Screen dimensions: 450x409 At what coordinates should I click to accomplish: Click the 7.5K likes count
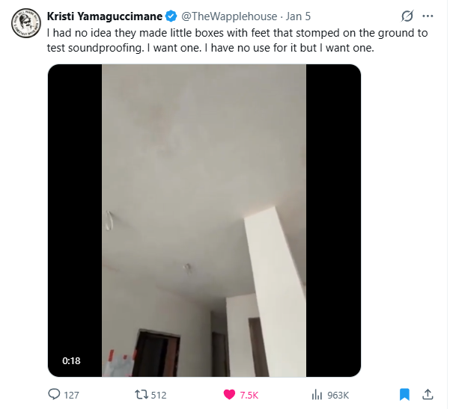[x=249, y=396]
